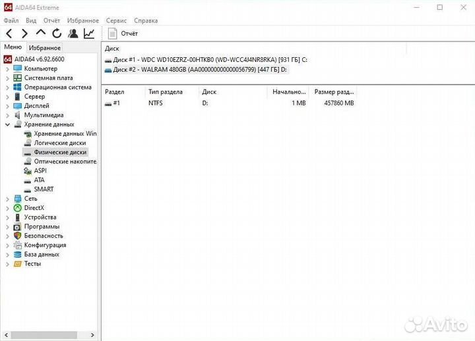475x341 pixels.
Task: Expand the Сеть tree node
Action: click(8, 199)
